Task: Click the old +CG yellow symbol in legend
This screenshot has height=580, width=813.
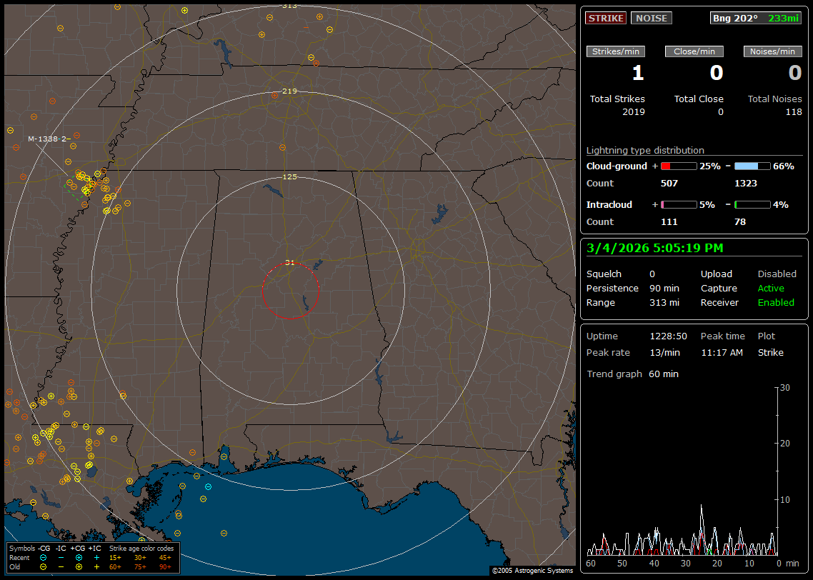Action: tap(79, 566)
